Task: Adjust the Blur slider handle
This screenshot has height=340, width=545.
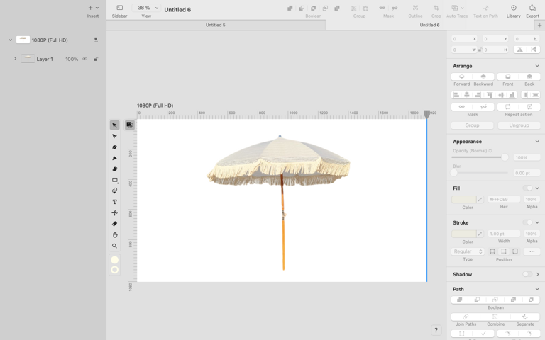Action: tap(454, 172)
